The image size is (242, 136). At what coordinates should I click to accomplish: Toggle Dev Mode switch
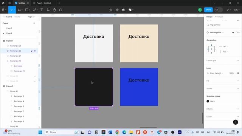219,10
